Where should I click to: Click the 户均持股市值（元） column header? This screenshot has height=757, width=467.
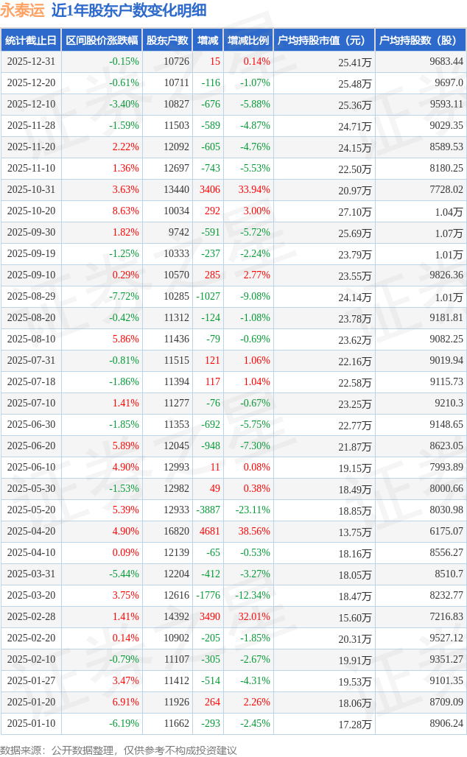point(324,41)
